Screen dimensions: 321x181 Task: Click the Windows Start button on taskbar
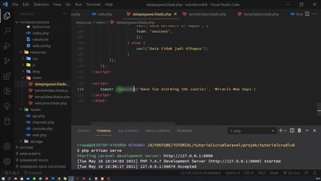point(3,178)
